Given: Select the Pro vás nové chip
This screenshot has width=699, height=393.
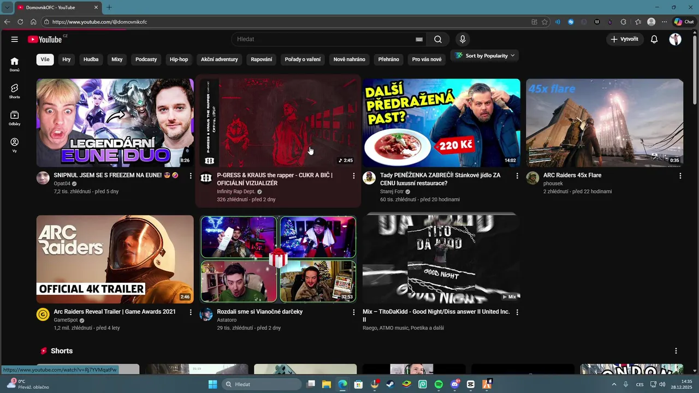Looking at the screenshot, I should coord(426,59).
